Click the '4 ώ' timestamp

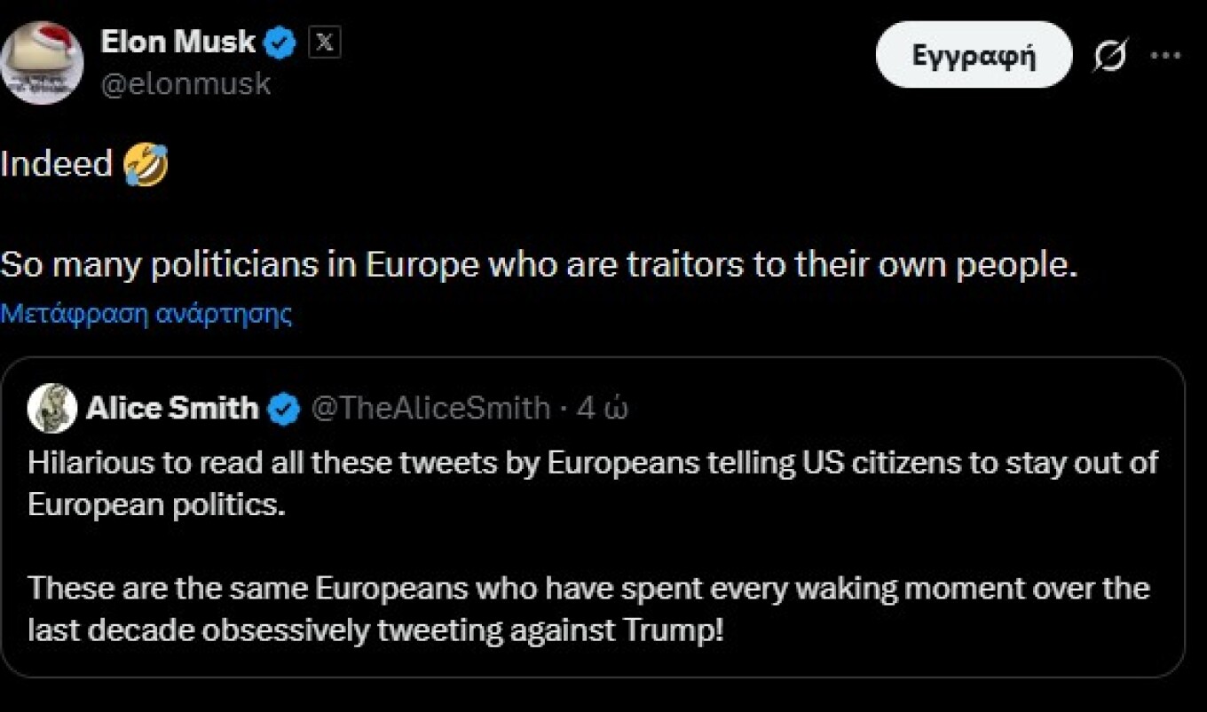point(603,409)
